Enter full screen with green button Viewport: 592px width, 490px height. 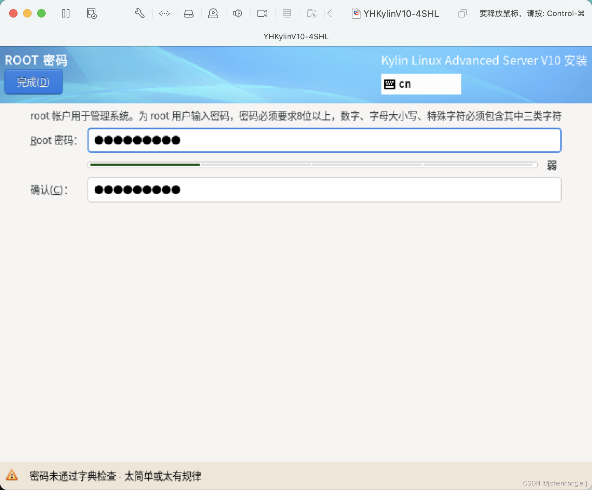41,14
